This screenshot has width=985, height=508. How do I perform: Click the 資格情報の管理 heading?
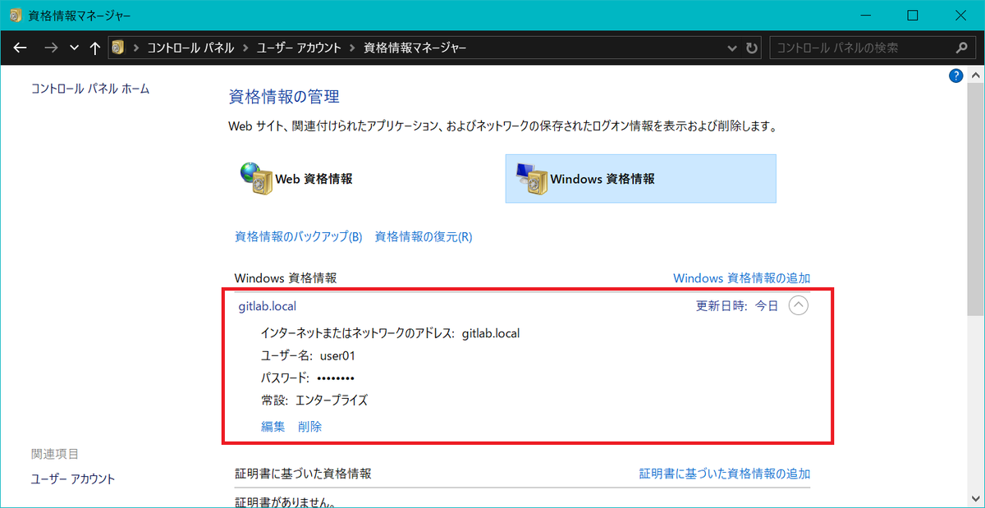coord(284,97)
